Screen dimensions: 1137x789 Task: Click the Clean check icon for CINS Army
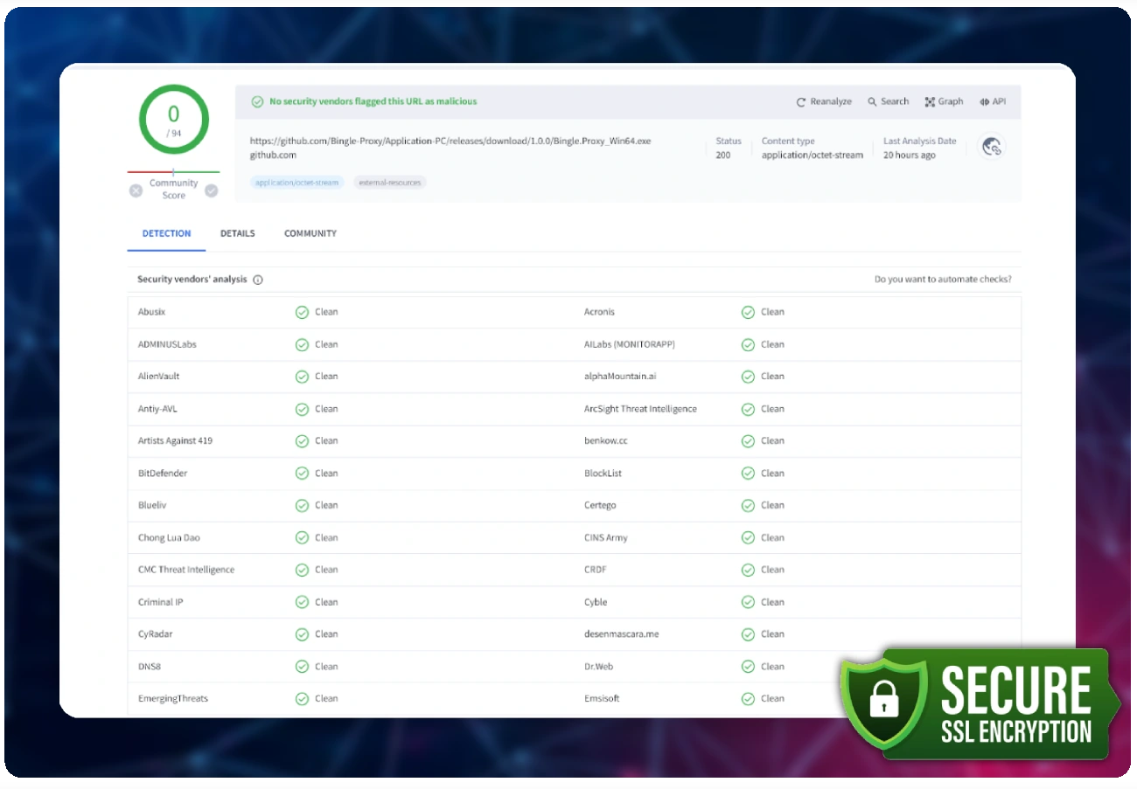pyautogui.click(x=748, y=537)
